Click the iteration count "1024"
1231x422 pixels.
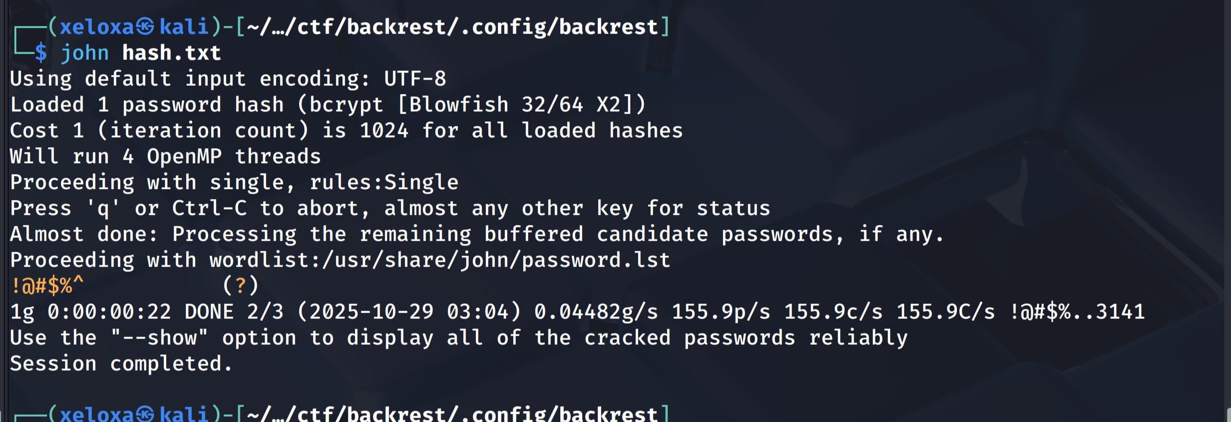click(384, 130)
